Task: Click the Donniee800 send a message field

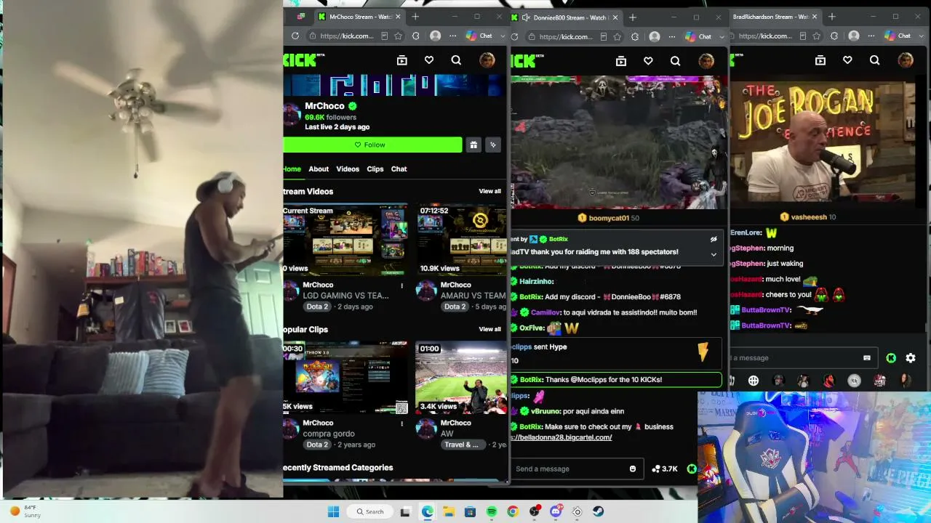Action: tap(575, 469)
